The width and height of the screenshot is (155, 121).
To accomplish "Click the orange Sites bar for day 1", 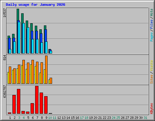I will [10, 75].
